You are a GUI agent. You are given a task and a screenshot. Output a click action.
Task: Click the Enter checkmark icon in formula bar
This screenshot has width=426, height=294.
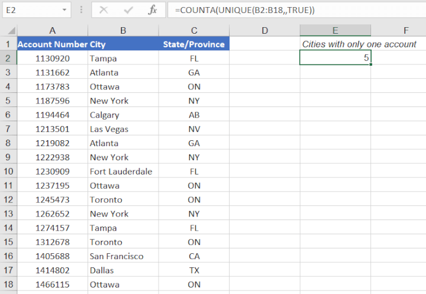[128, 10]
